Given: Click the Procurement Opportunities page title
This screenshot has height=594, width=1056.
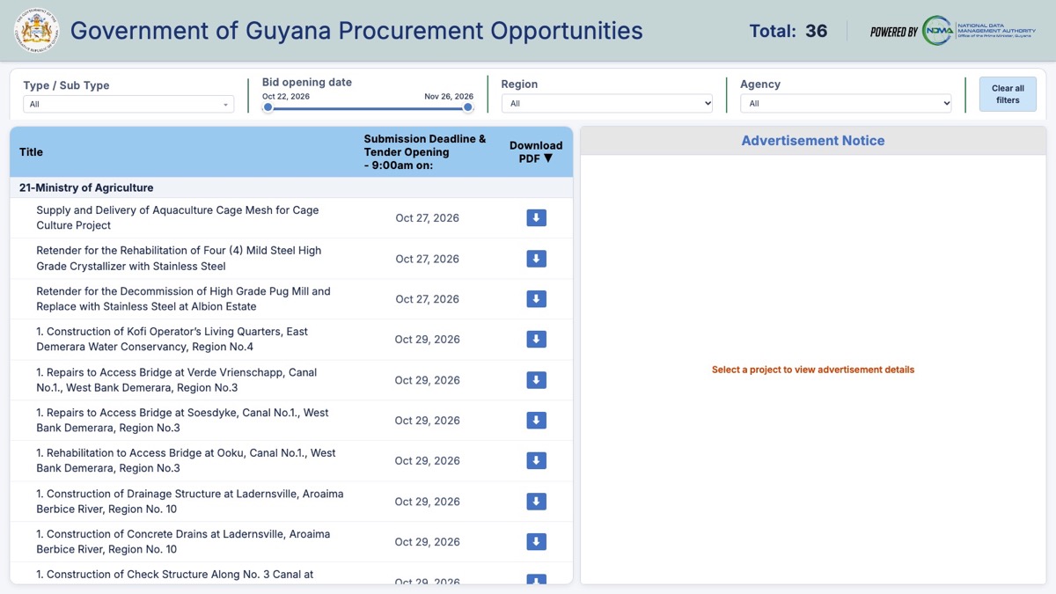Looking at the screenshot, I should (356, 31).
